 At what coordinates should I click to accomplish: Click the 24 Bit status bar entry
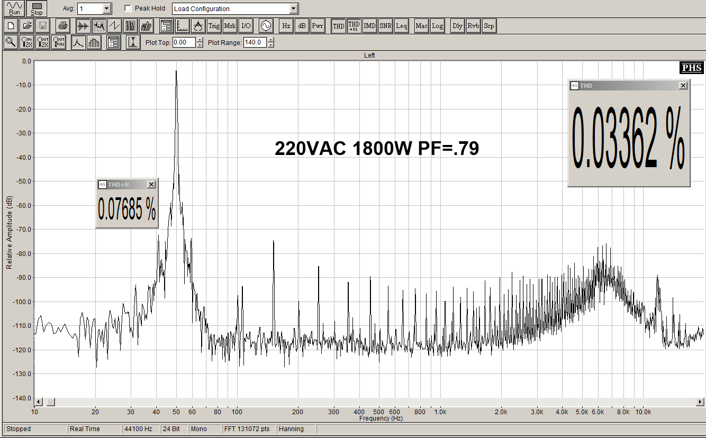click(174, 429)
